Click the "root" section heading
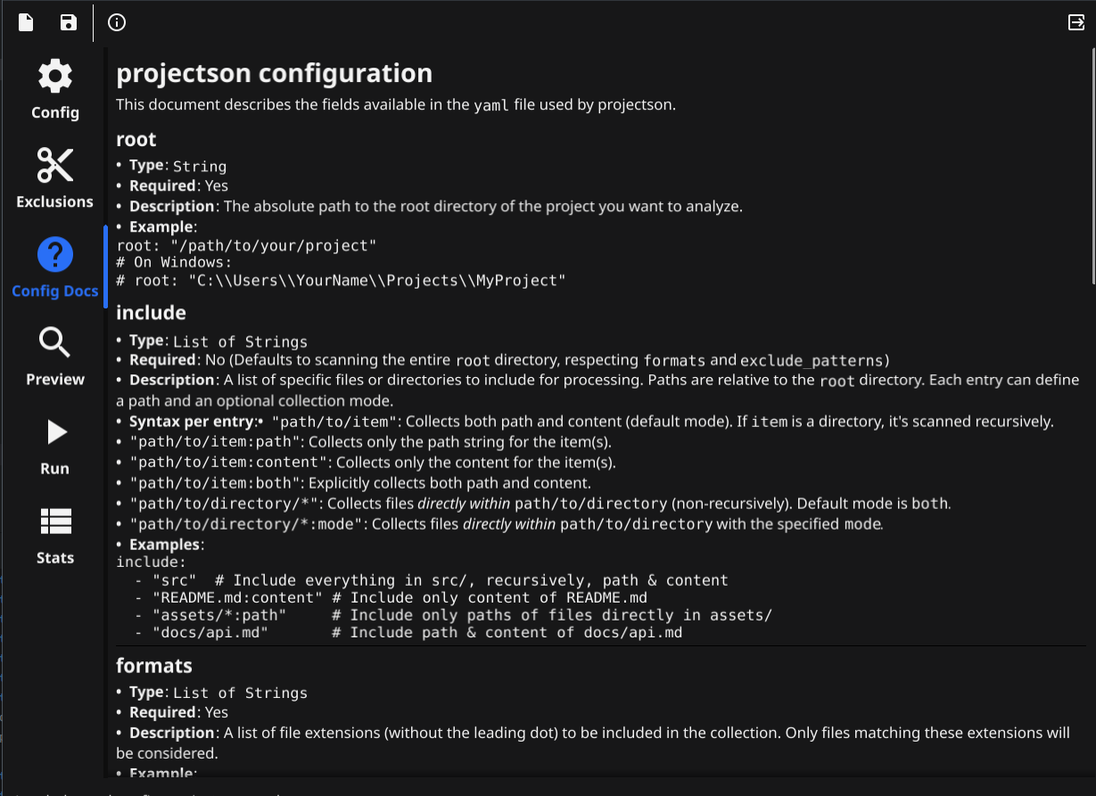 click(x=136, y=139)
